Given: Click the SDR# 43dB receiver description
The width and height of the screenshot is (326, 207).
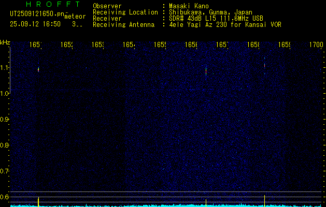Looking at the screenshot, I should 216,19.
